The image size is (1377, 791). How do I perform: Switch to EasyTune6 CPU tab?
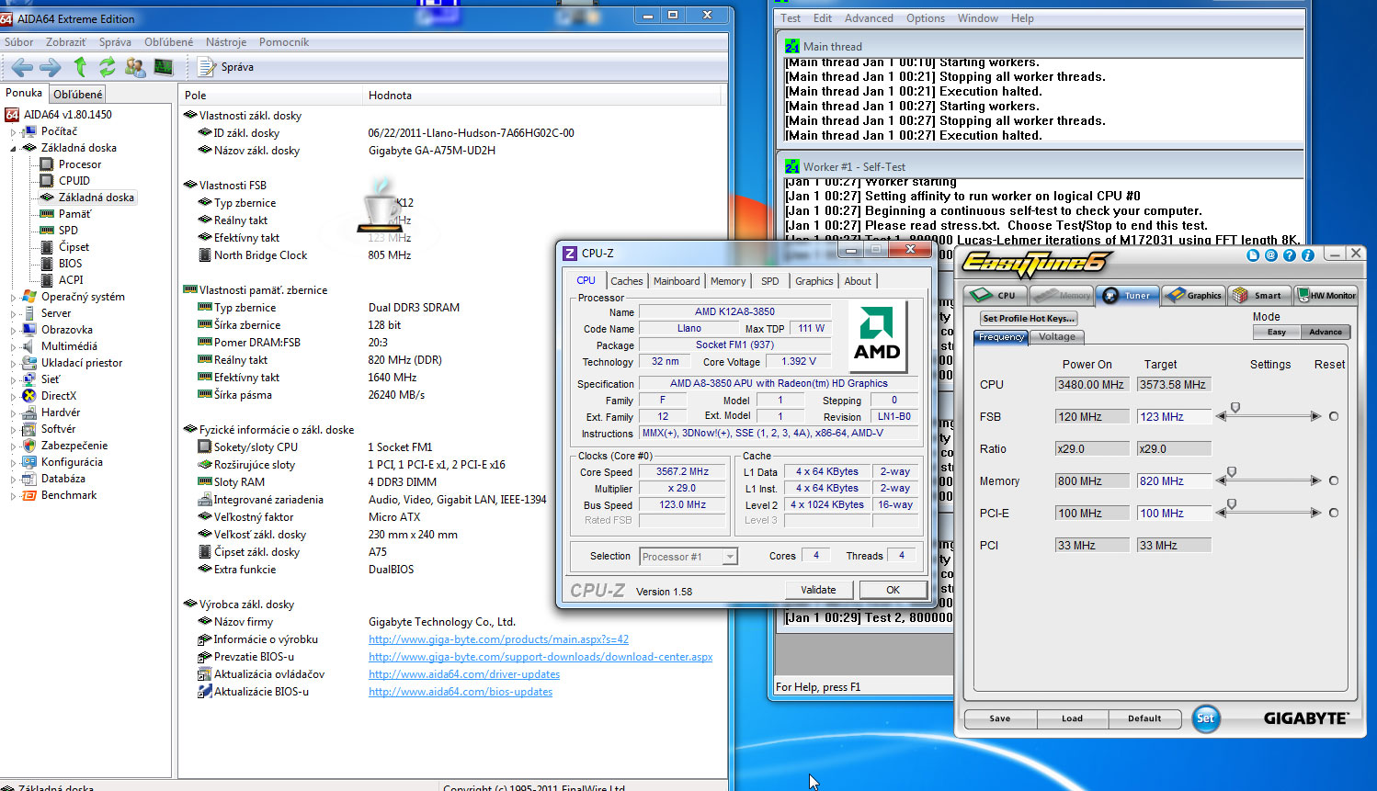[996, 295]
